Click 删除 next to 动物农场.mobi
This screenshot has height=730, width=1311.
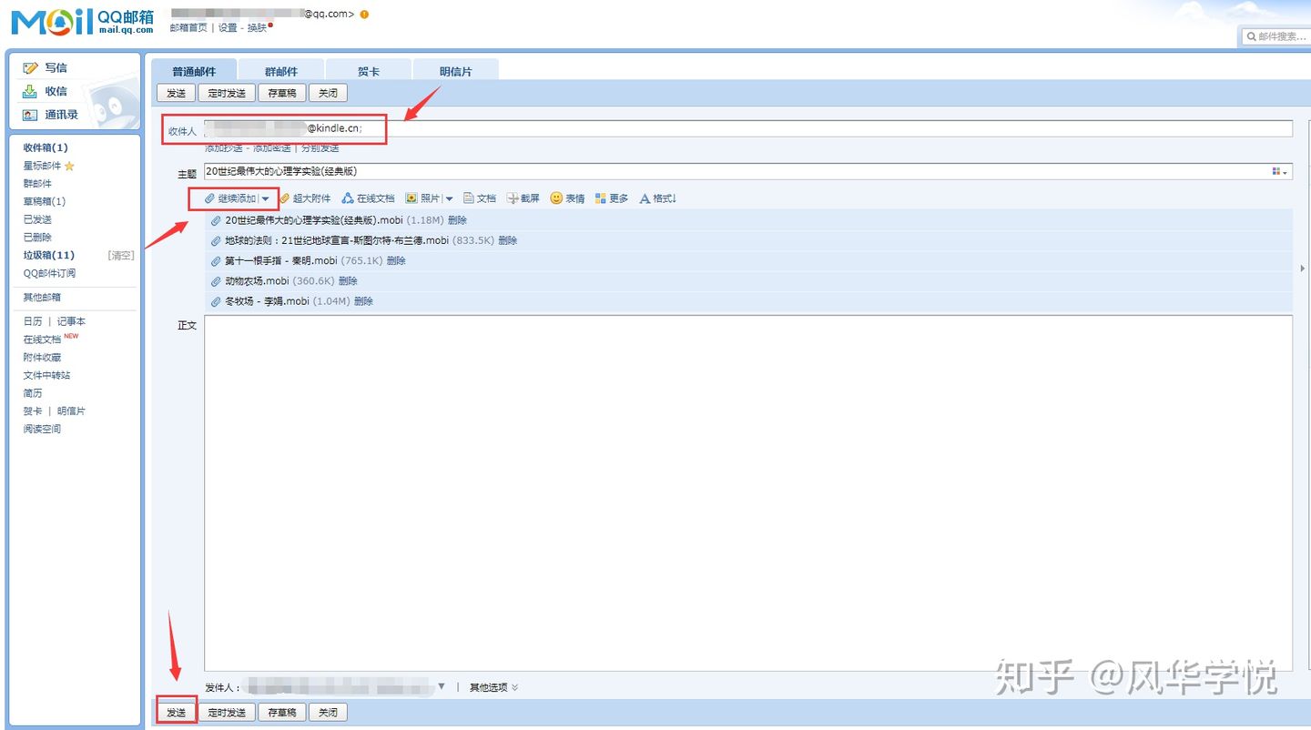click(348, 281)
